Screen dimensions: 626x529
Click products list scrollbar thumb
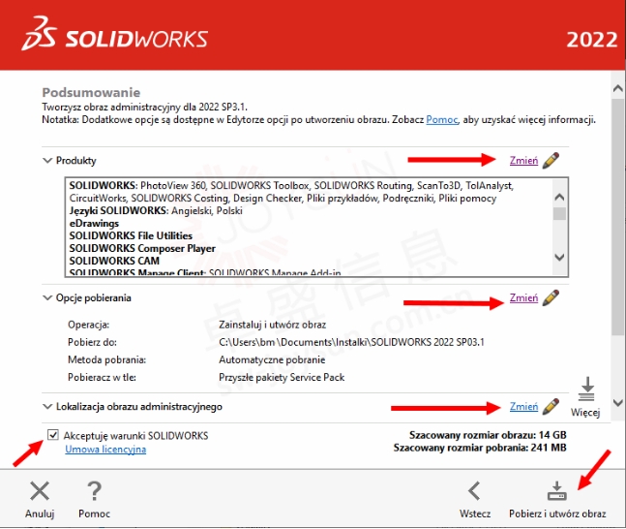(560, 213)
